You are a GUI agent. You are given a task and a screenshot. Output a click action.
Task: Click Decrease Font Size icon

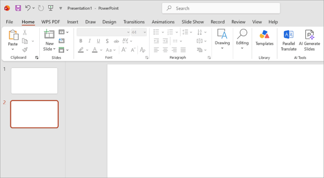pos(133,49)
